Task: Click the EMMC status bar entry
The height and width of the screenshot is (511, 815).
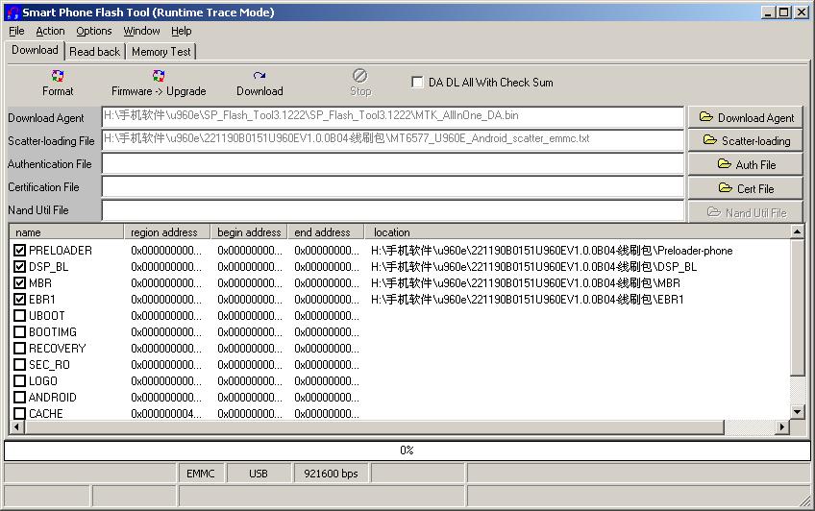Action: (x=201, y=474)
